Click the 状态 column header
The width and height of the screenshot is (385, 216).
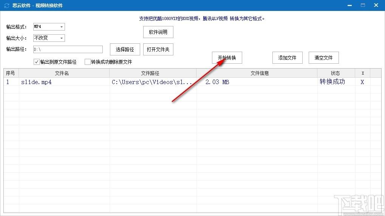[336, 73]
